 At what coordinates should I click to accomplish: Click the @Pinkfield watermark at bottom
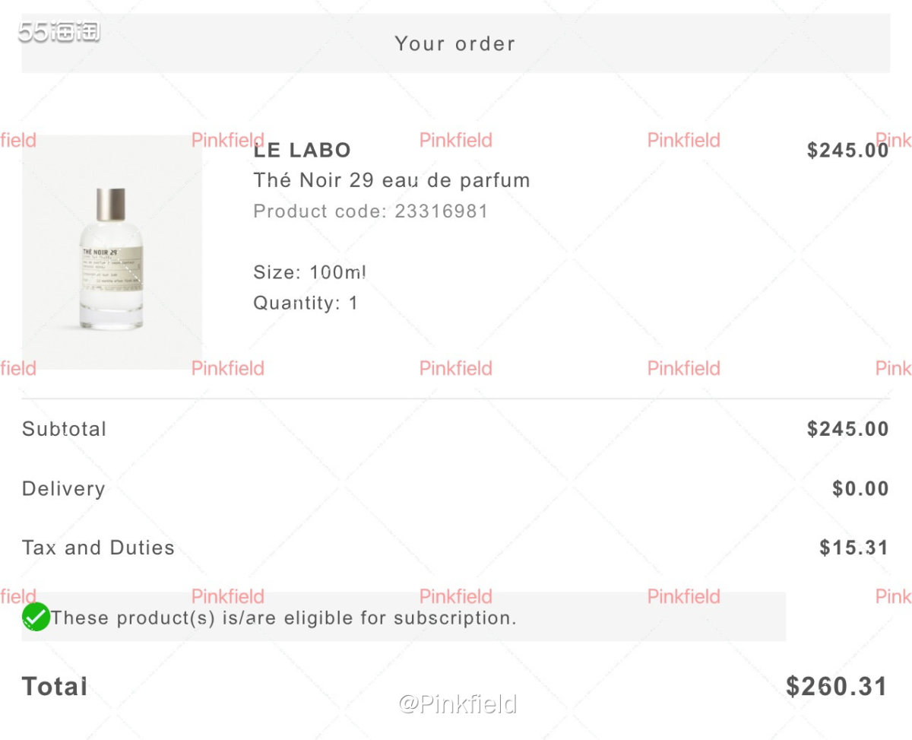click(458, 704)
